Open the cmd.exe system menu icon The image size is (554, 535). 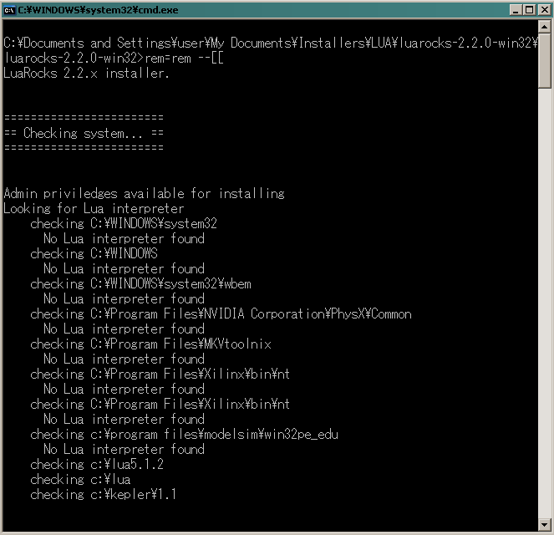coord(9,10)
